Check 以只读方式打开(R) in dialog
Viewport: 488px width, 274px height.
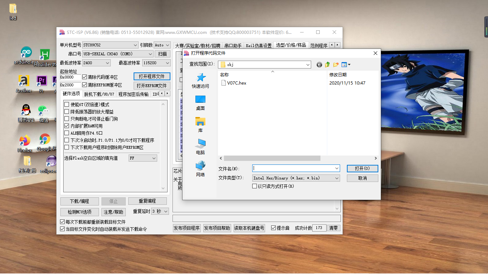coord(255,186)
